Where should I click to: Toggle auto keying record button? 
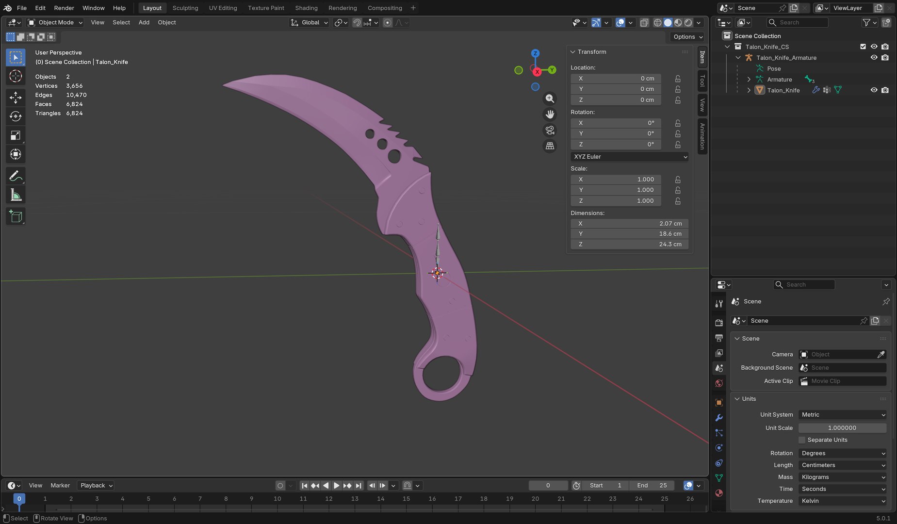point(280,486)
